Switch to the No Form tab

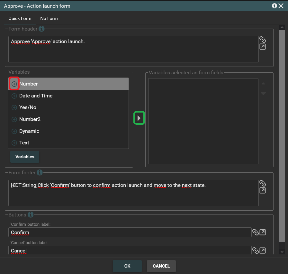tap(49, 18)
